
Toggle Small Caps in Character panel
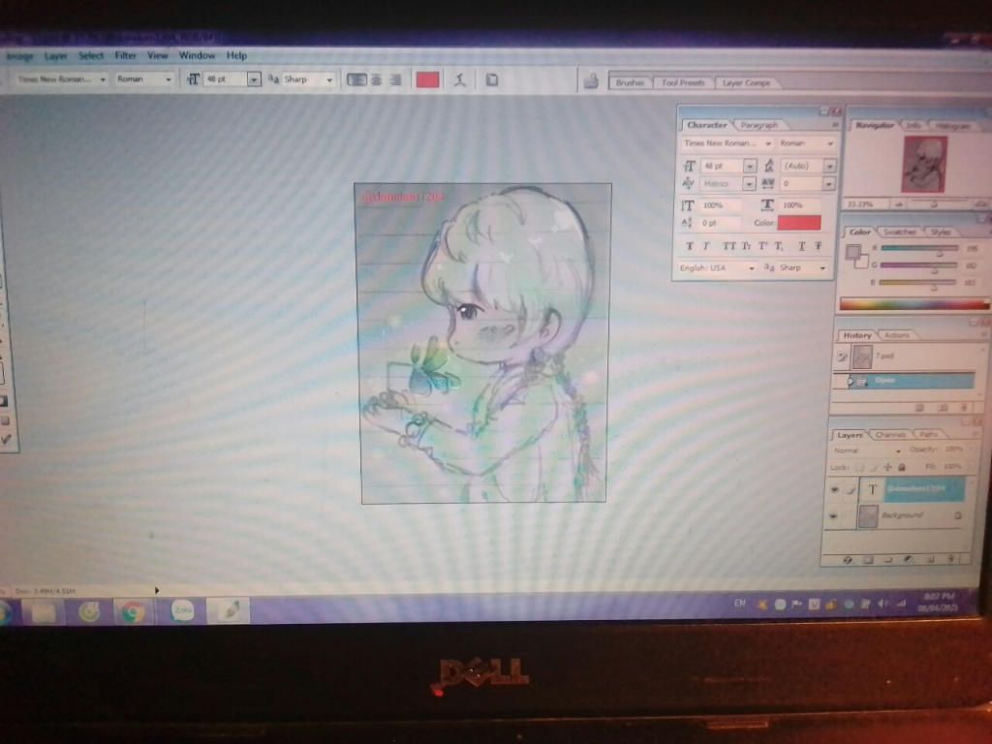[x=746, y=246]
